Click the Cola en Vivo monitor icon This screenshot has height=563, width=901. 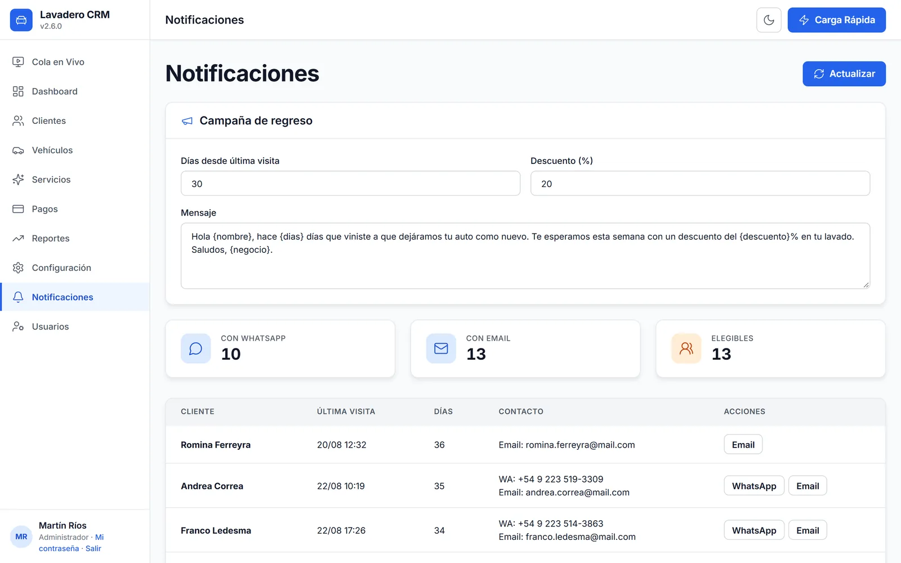18,62
